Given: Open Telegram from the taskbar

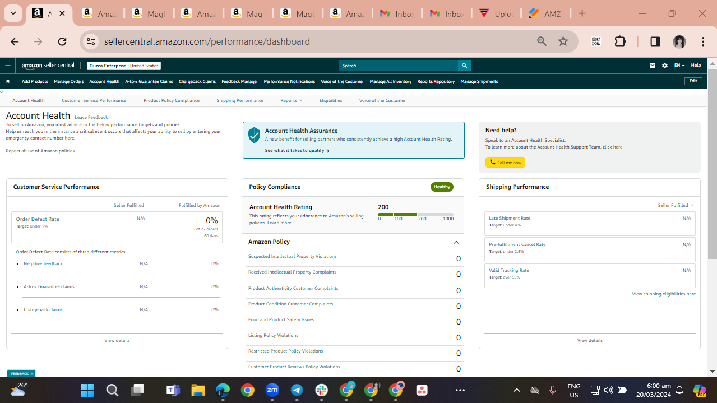Looking at the screenshot, I should pyautogui.click(x=297, y=390).
